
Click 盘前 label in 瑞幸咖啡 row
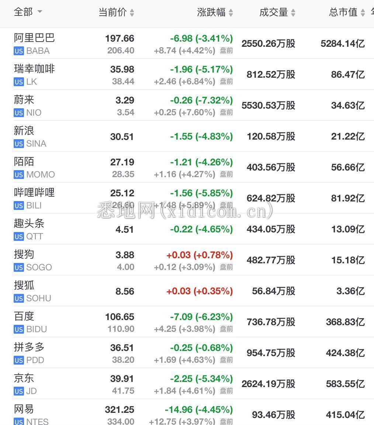tap(226, 82)
